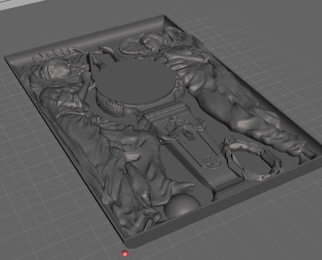Screen dimensions: 322x260
Task: Click the red origin point marker
Action: [125, 253]
